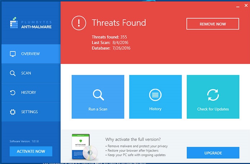250x164 pixels.
Task: Click the 'Threats Found' heading
Action: 119,23
